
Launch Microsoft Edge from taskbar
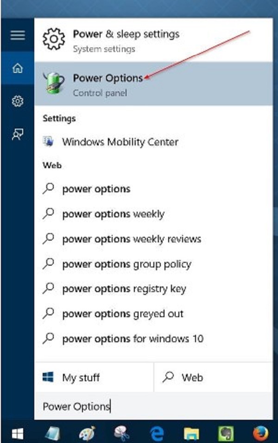(157, 432)
